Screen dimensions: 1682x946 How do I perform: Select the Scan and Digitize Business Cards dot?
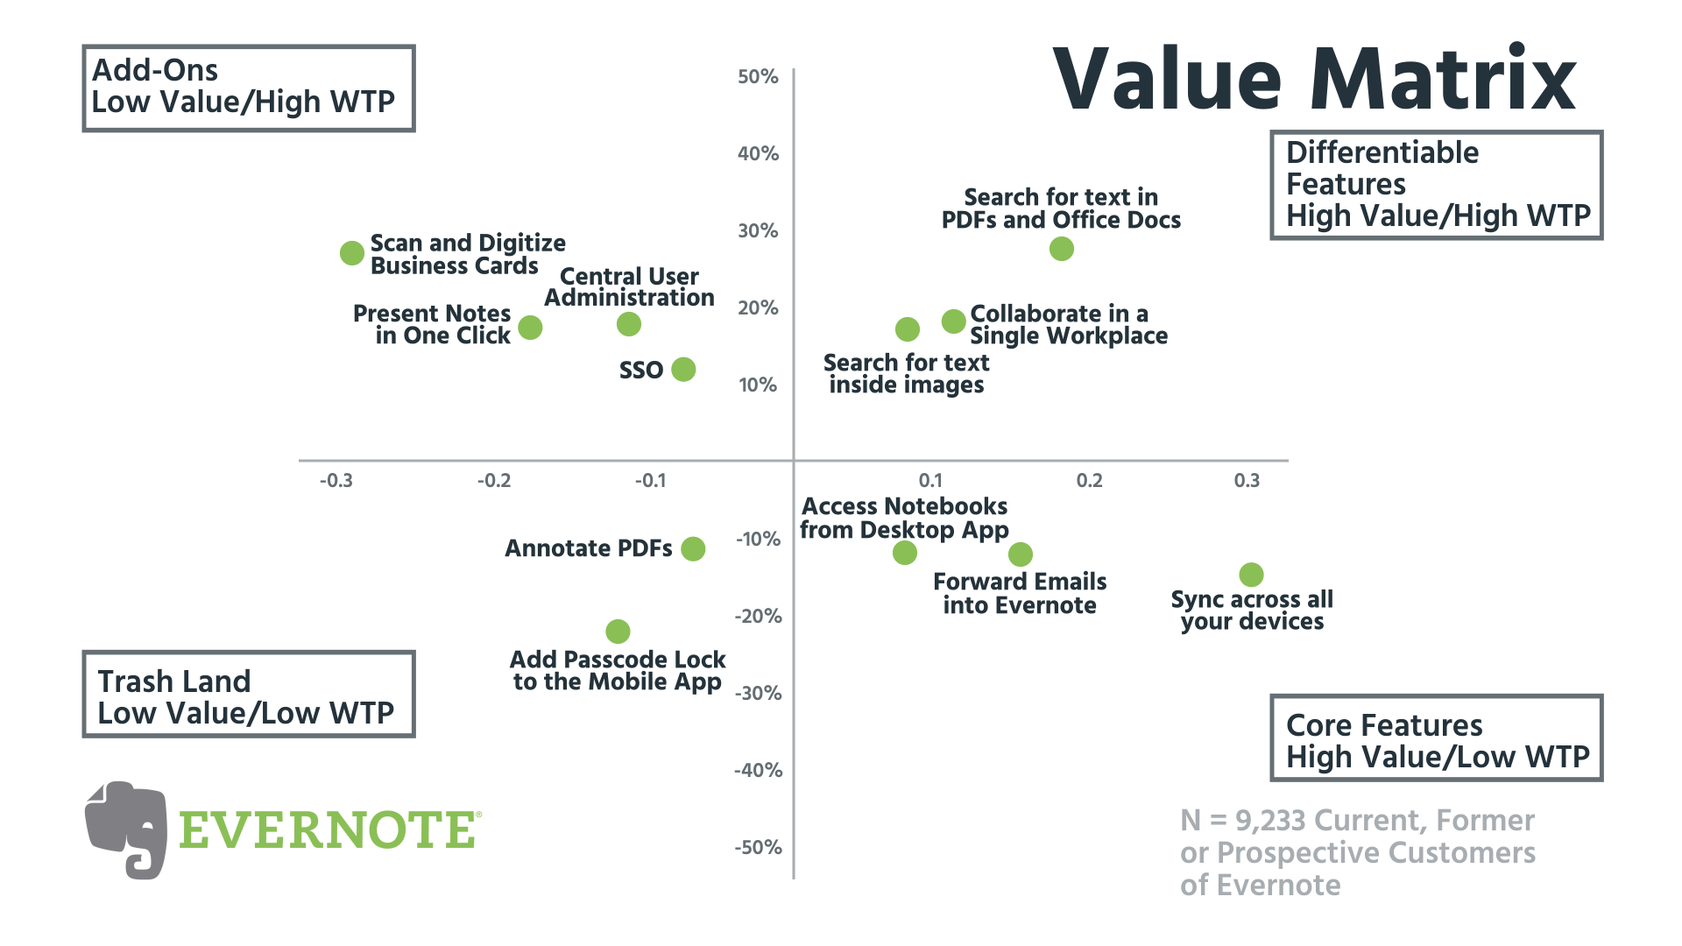point(352,253)
